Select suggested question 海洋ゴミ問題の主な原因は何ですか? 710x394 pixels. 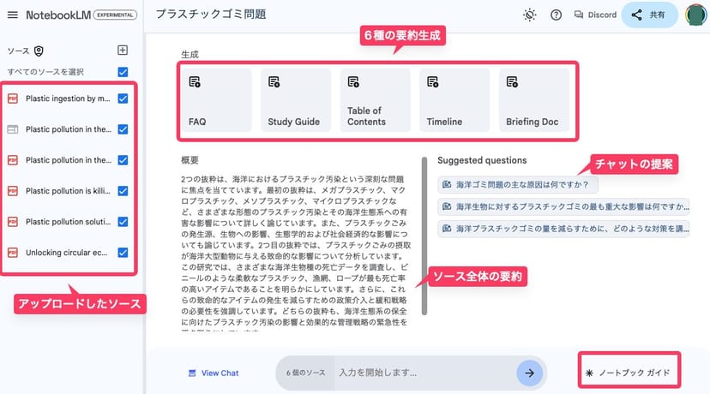(x=518, y=183)
